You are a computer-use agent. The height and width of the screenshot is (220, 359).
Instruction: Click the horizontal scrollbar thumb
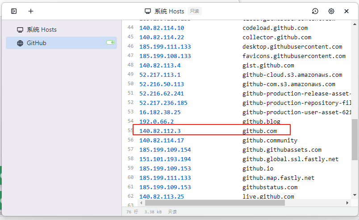(215, 203)
